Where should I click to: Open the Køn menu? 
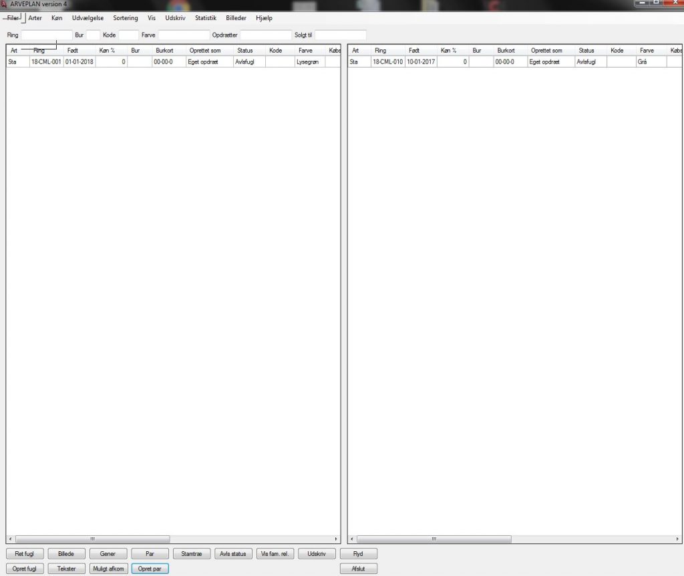click(57, 18)
